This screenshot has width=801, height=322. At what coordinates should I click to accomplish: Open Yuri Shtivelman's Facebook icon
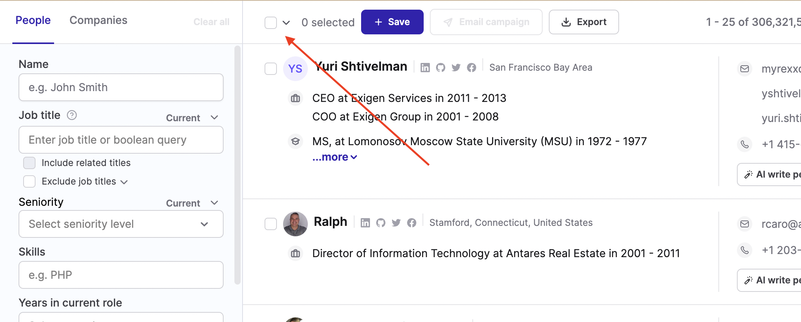[x=471, y=68]
